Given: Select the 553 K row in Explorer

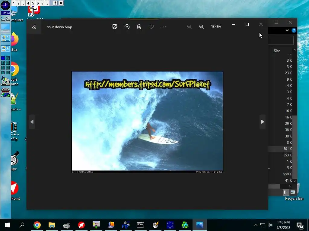Looking at the screenshot, I should [x=281, y=155].
